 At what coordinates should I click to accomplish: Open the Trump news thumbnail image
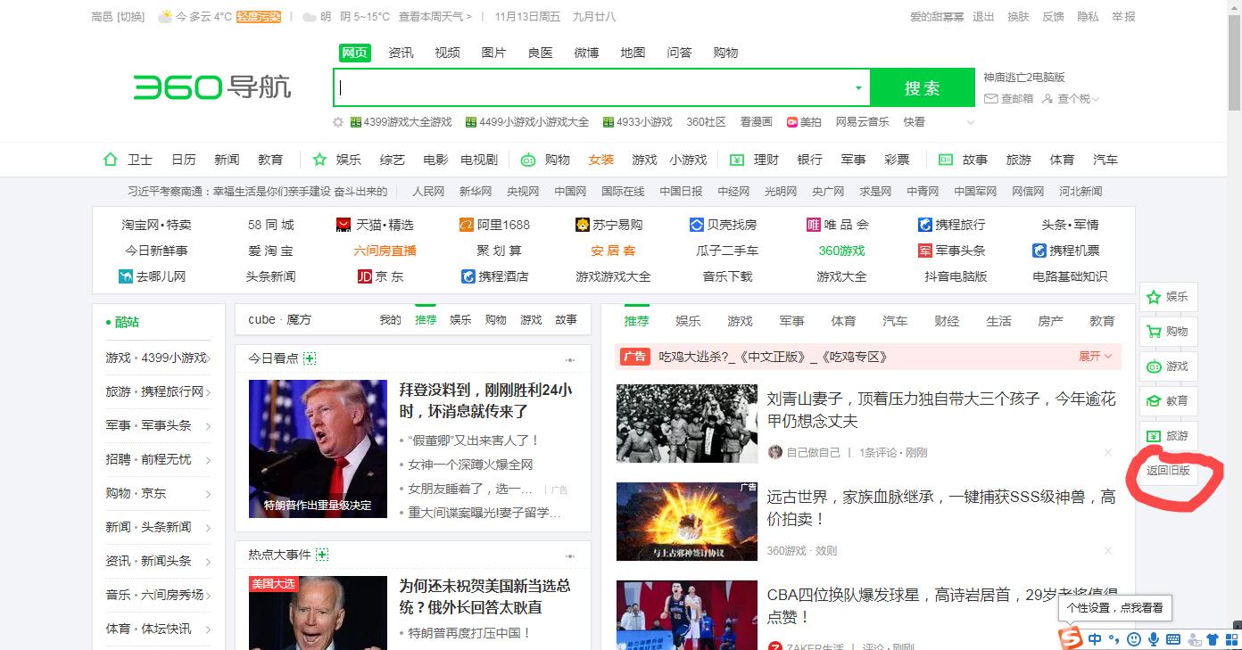pyautogui.click(x=318, y=448)
